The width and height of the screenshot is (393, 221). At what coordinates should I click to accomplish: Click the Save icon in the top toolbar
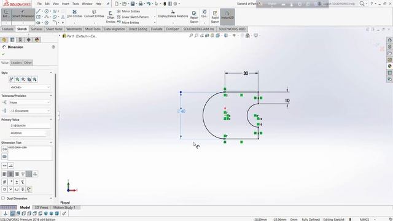(133, 4)
